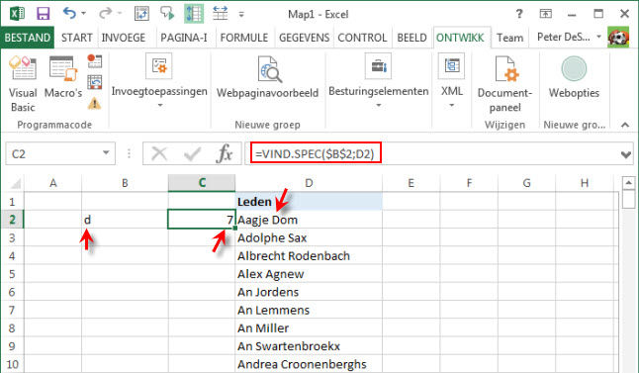The height and width of the screenshot is (373, 639).
Task: Expand the Invoegtoepassingen menu
Action: tap(159, 81)
